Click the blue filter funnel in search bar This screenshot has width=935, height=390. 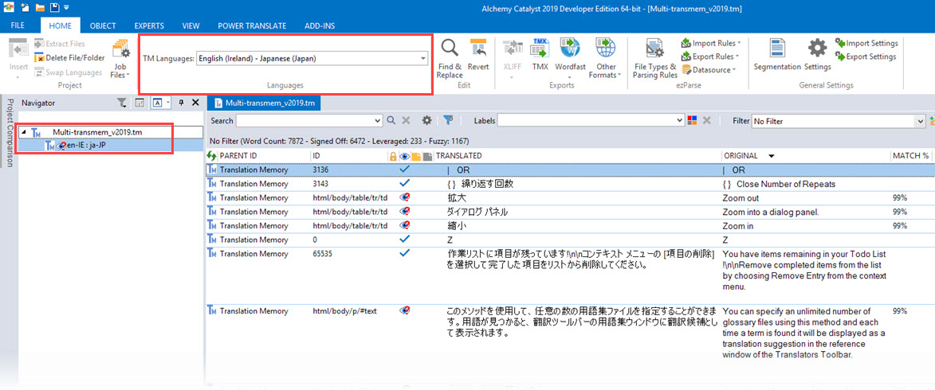pos(449,120)
